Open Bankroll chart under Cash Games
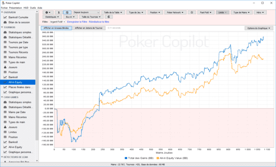The image size is (276, 167). tap(13, 142)
